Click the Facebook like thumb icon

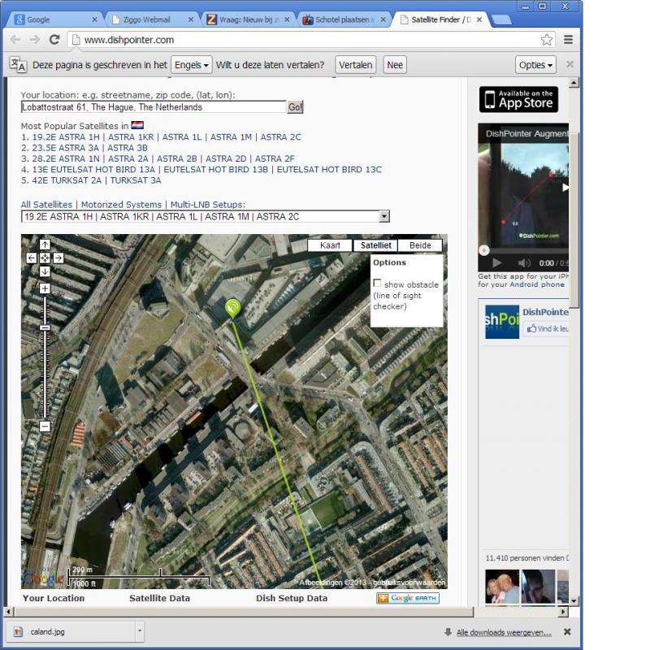tap(531, 329)
